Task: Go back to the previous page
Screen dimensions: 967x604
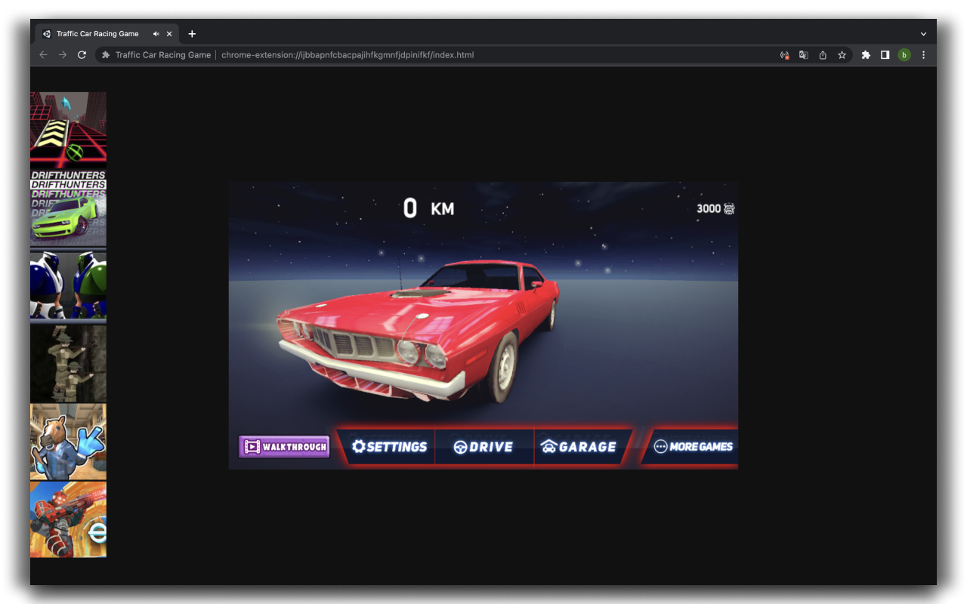Action: point(43,55)
